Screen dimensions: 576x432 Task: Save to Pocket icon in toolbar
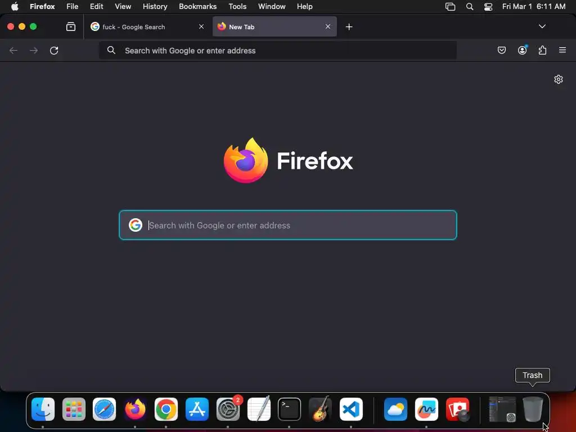[x=502, y=50]
